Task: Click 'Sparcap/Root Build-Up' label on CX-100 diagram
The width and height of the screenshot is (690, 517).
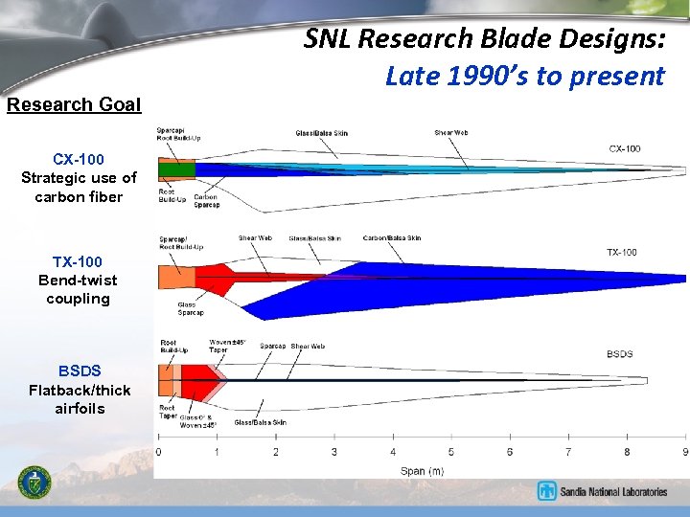Action: (x=178, y=134)
